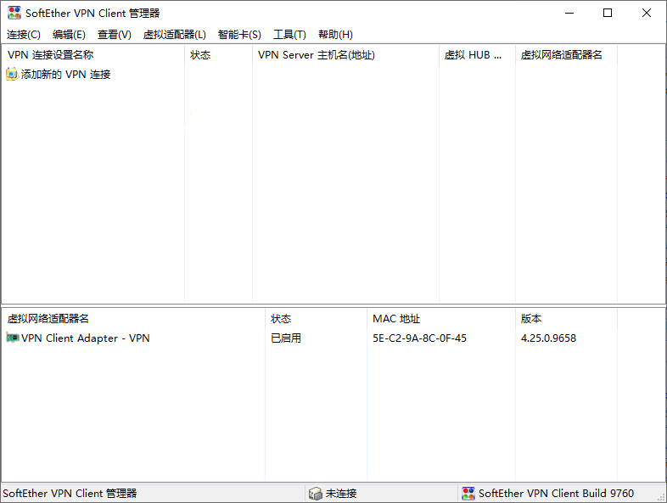Click the 虚拟 HUB column header
The width and height of the screenshot is (667, 503).
(477, 55)
